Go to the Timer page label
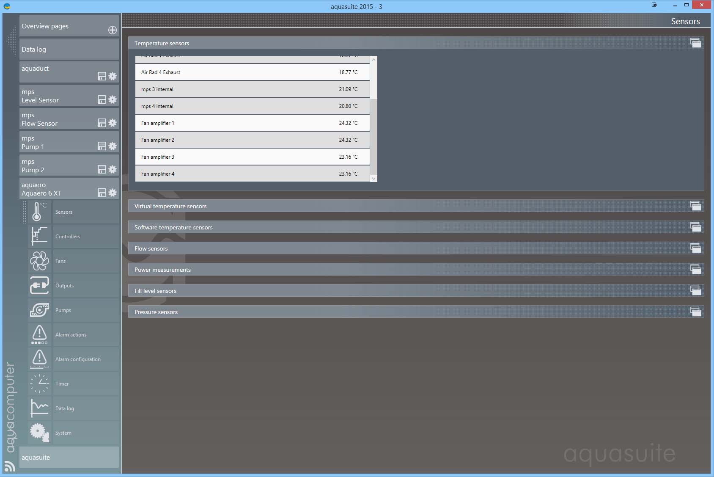714x477 pixels. [x=62, y=384]
